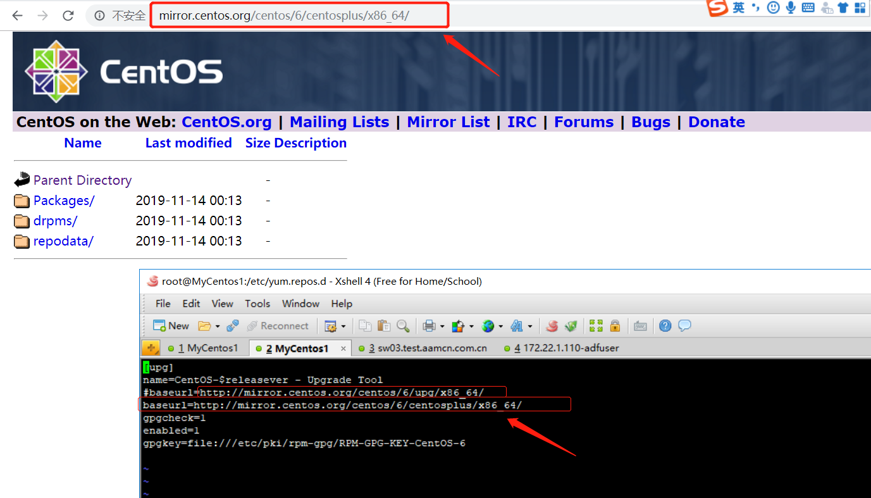871x498 pixels.
Task: Click the Print icon in Xshell toolbar
Action: pos(429,326)
